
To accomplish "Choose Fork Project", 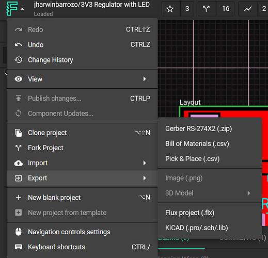I will pos(82,148).
